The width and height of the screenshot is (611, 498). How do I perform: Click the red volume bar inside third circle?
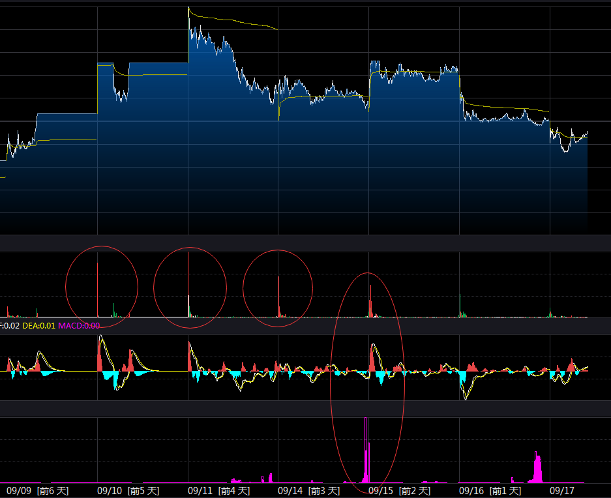tap(278, 296)
